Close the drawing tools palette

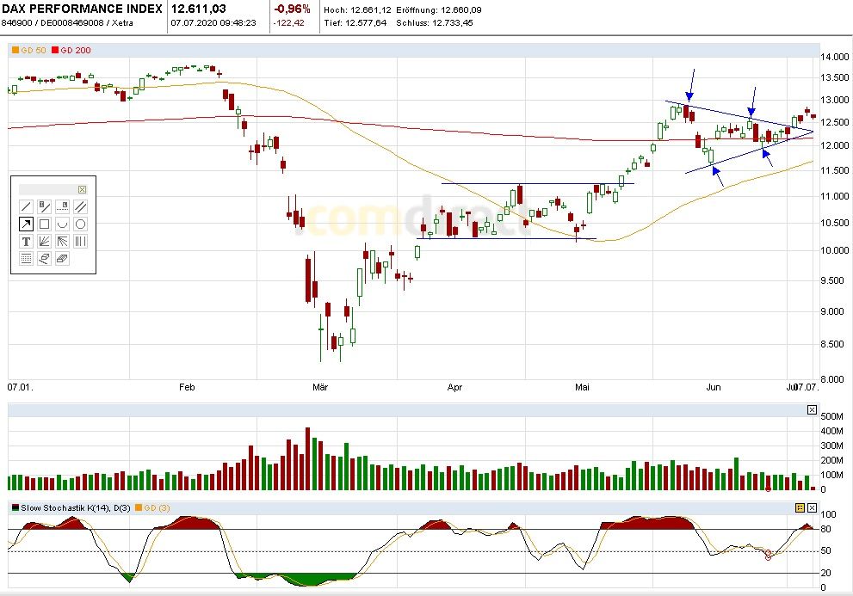point(82,189)
